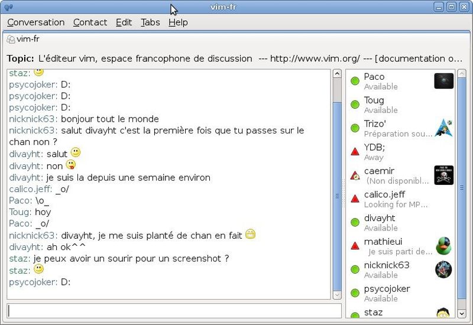
Task: Click the chat room icon on vim-fr tab
Action: pyautogui.click(x=11, y=40)
